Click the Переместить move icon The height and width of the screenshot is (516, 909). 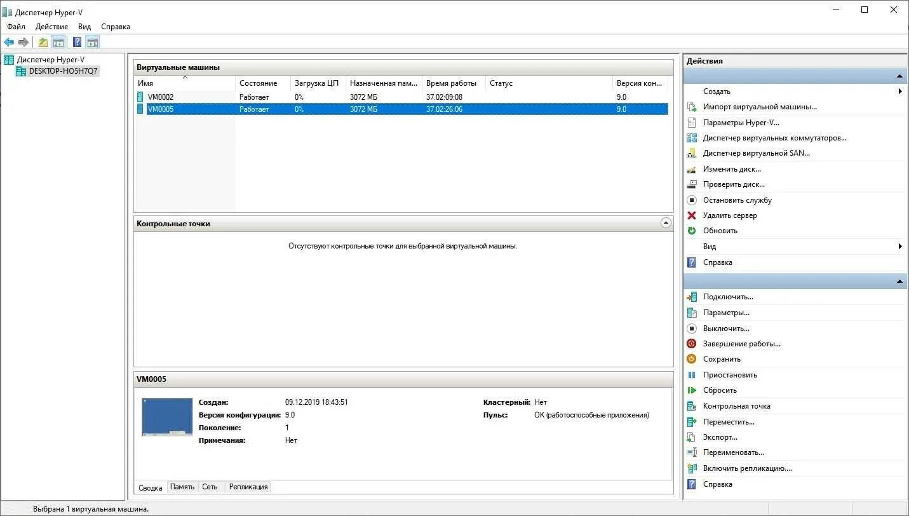[x=692, y=422]
